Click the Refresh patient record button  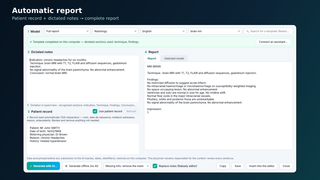pos(131,111)
